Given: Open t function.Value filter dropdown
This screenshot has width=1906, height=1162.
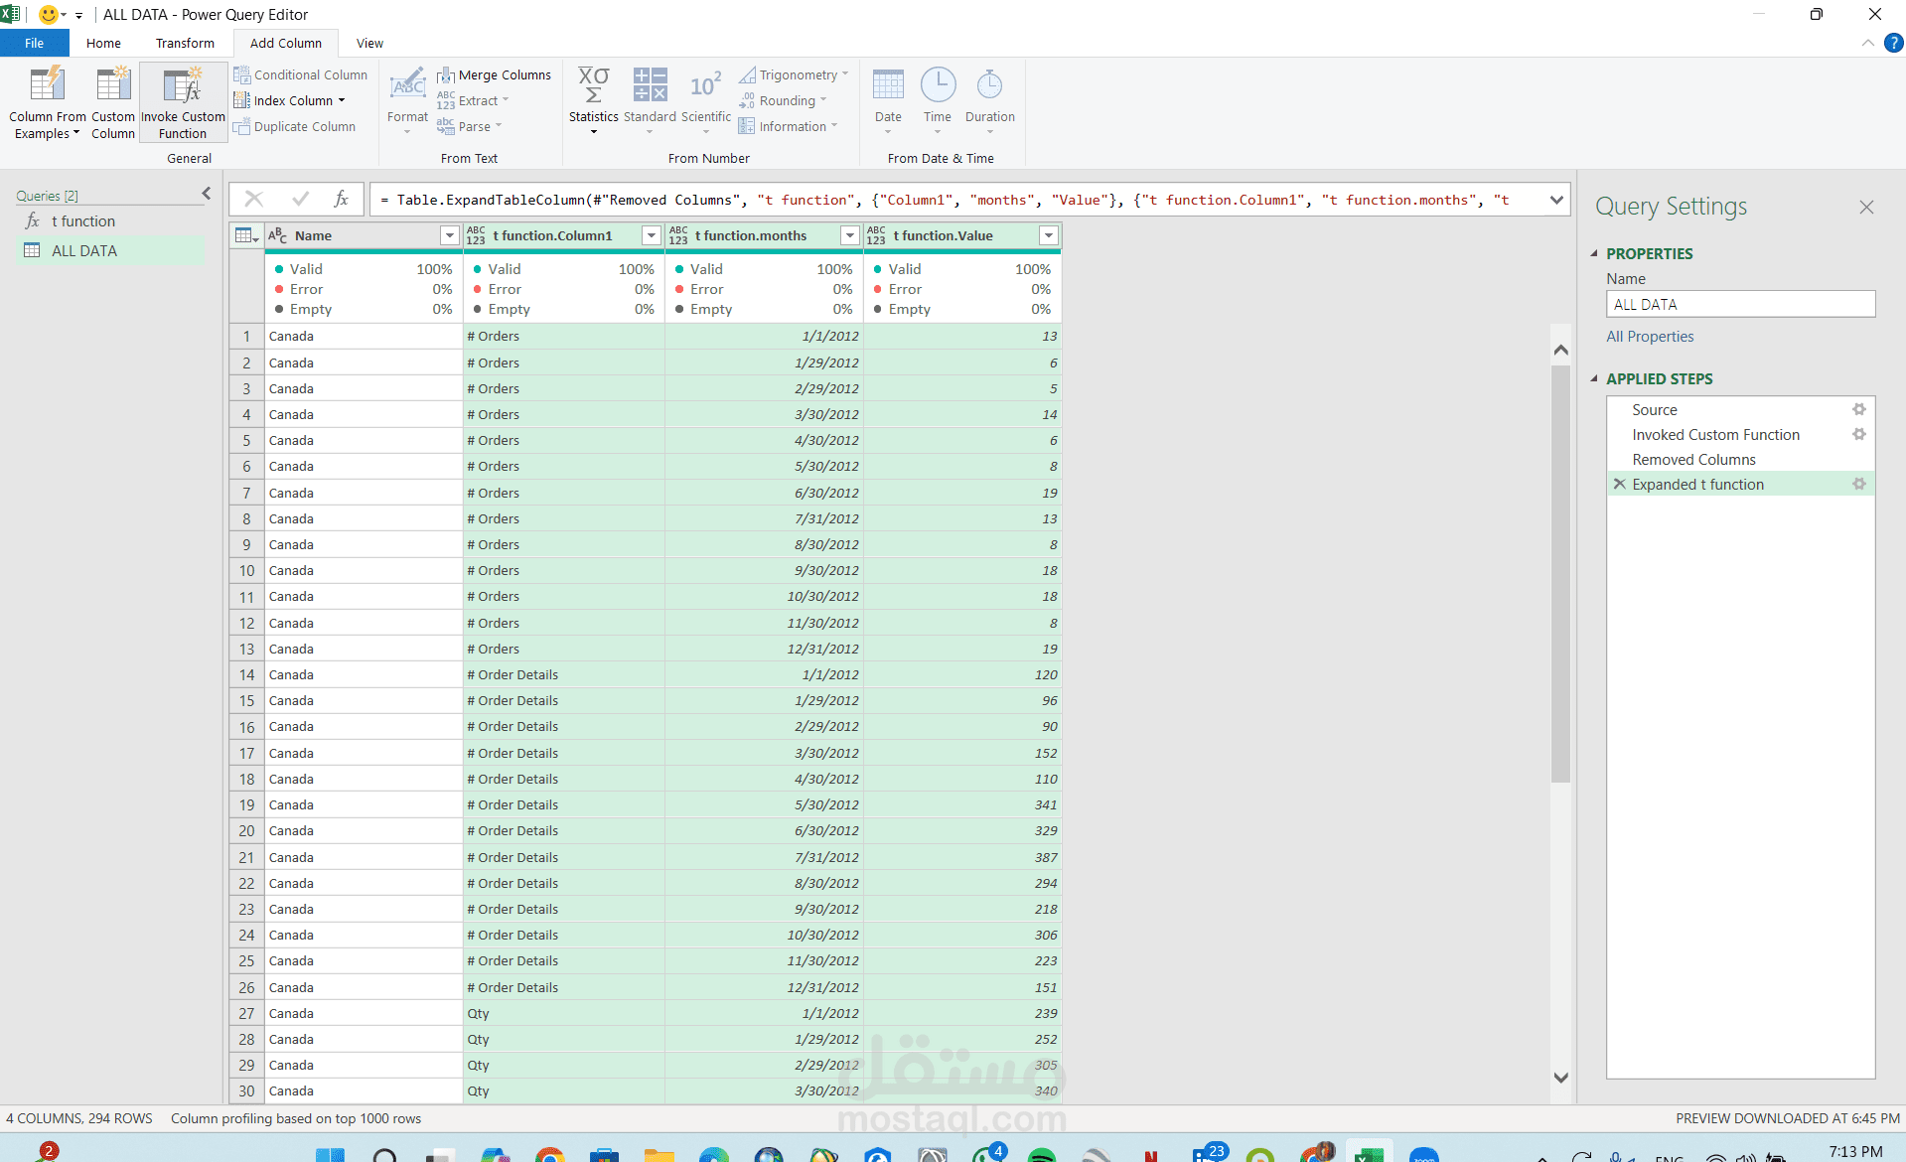Looking at the screenshot, I should point(1048,235).
